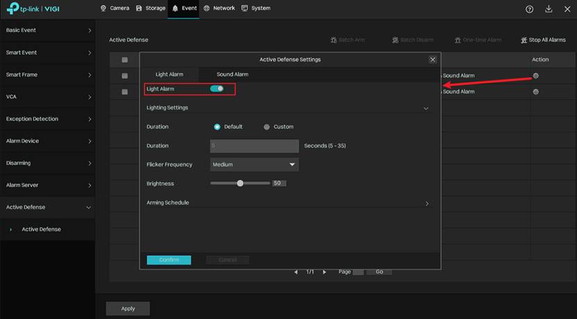Switch to the Light Alarm tab
Image resolution: width=577 pixels, height=319 pixels.
(169, 74)
